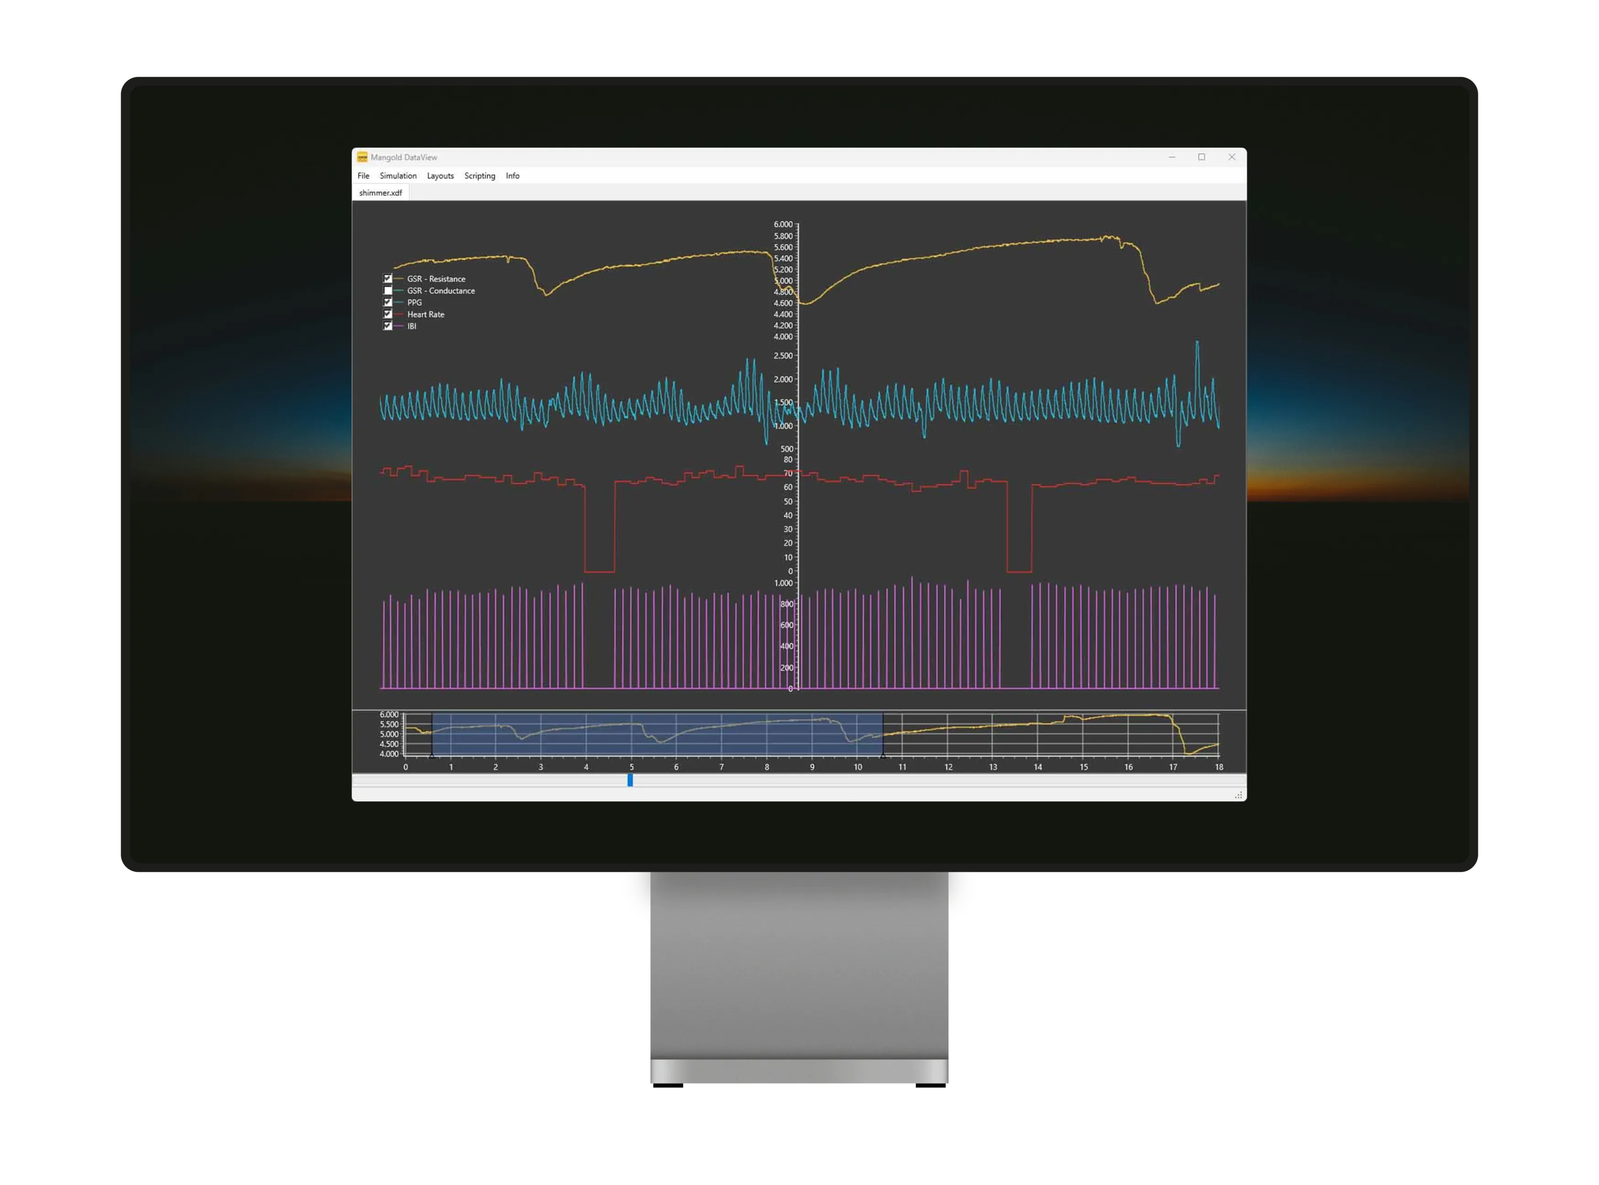The image size is (1599, 1185).
Task: Click the purple IBI line swatch
Action: [x=399, y=326]
